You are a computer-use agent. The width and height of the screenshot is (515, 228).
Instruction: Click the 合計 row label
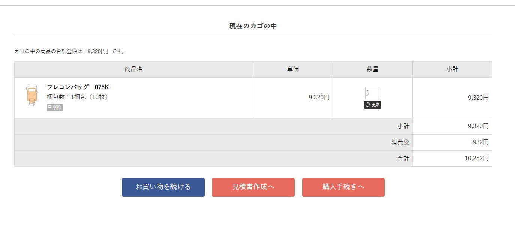(403, 159)
